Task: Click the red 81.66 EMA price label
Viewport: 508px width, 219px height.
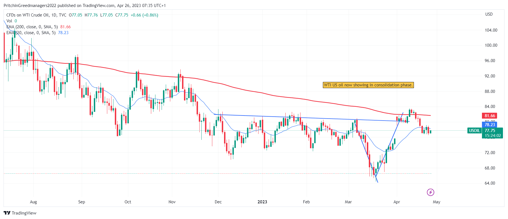Action: tap(489, 116)
